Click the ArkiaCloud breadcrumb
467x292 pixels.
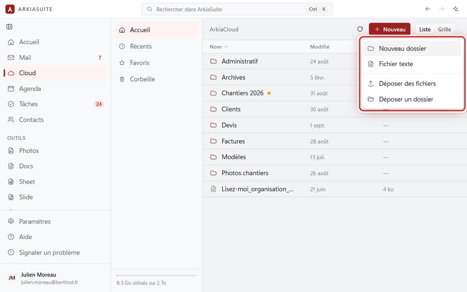click(x=224, y=29)
